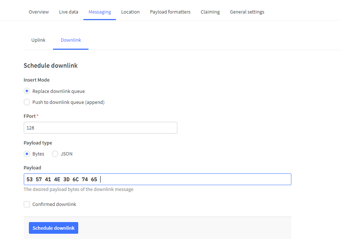The width and height of the screenshot is (340, 244).
Task: Switch to the Uplink sub-tab
Action: click(38, 40)
